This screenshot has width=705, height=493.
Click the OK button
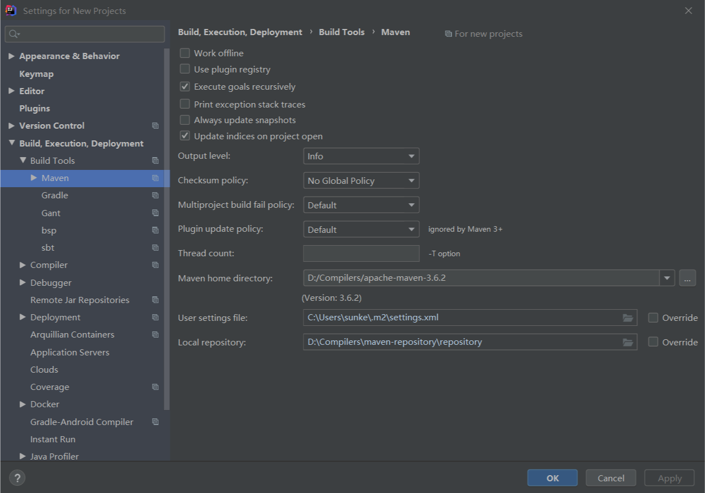click(552, 478)
